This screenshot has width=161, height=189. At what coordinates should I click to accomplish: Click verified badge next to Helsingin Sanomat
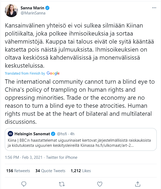[x=53, y=133]
